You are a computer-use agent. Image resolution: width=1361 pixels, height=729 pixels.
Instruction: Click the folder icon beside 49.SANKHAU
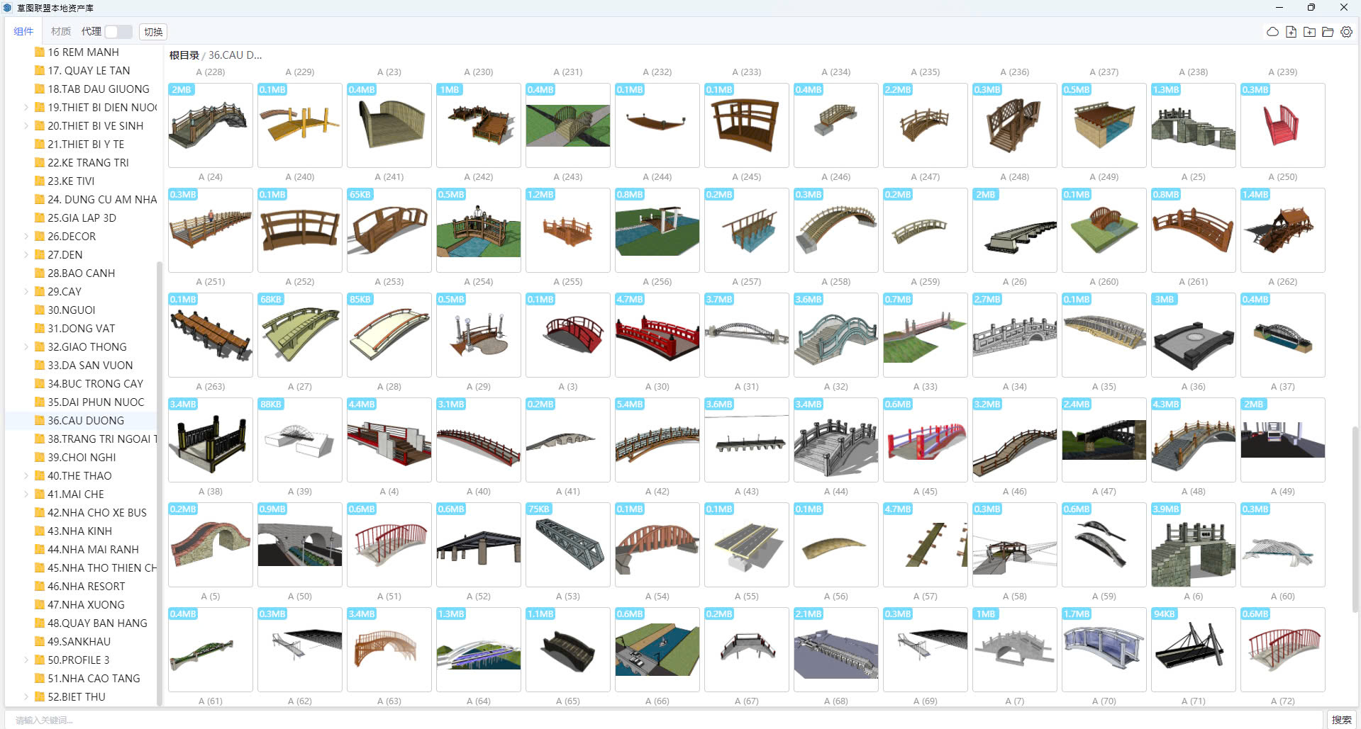pyautogui.click(x=40, y=642)
